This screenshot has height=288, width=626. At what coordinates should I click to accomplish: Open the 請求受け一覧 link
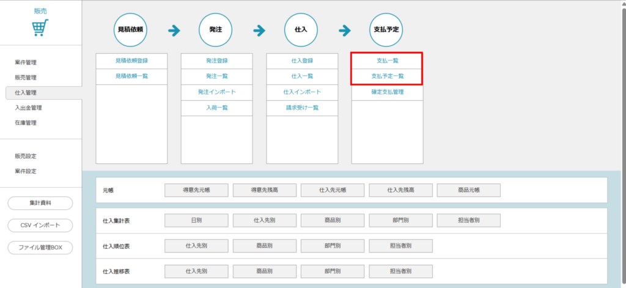click(x=302, y=108)
